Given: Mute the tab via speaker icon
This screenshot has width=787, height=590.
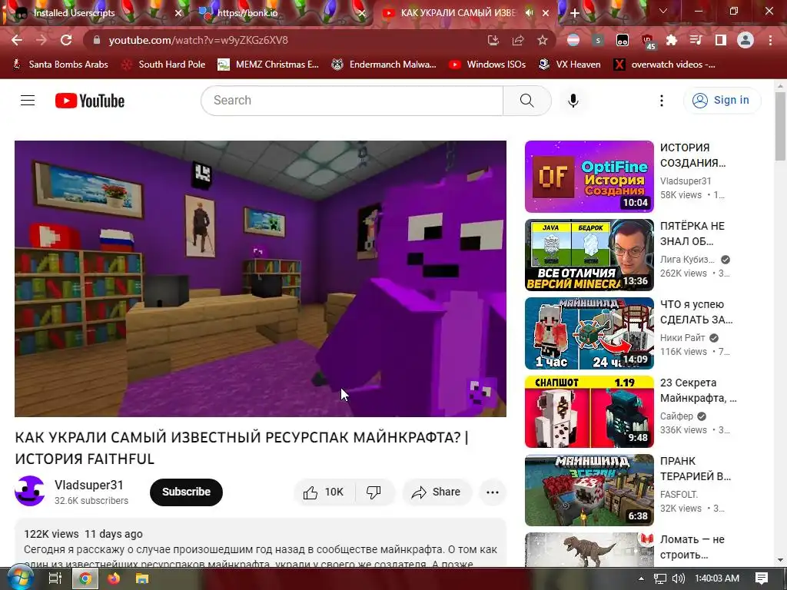Looking at the screenshot, I should tap(529, 13).
